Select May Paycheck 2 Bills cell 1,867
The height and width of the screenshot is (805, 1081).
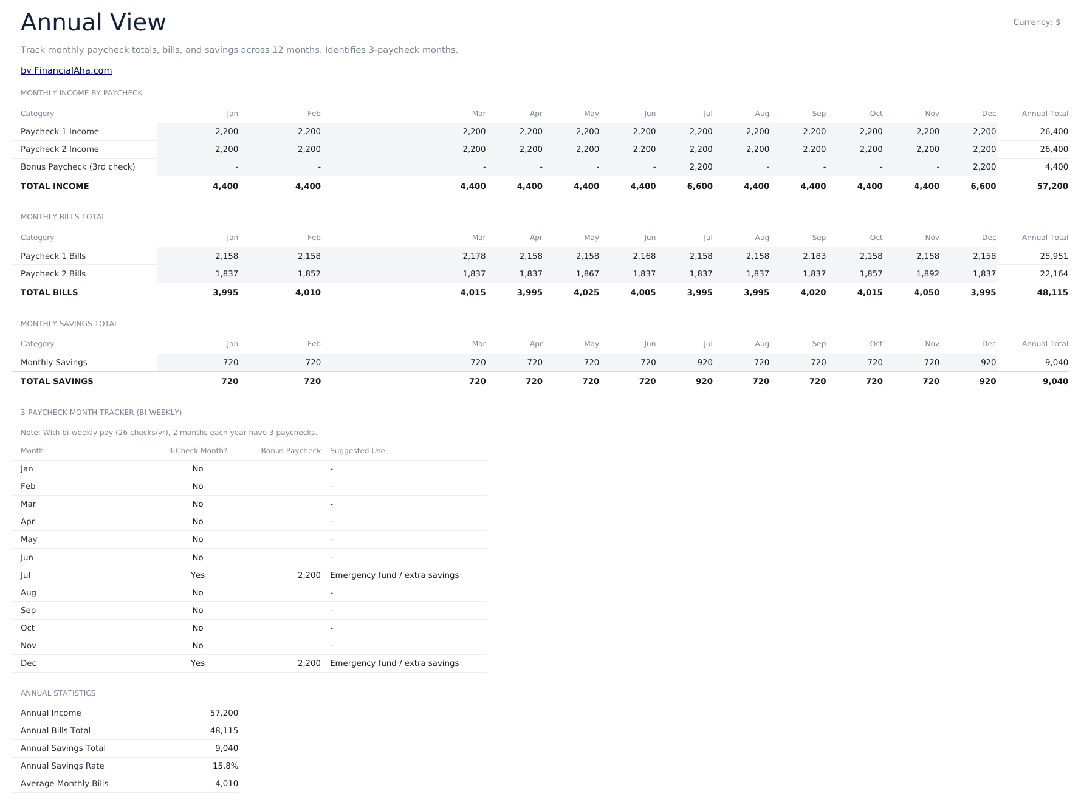coord(588,274)
